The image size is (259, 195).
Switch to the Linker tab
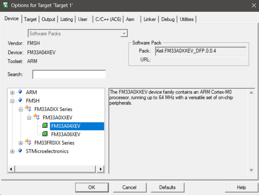[150, 19]
